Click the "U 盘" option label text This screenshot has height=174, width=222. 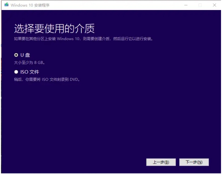[25, 55]
